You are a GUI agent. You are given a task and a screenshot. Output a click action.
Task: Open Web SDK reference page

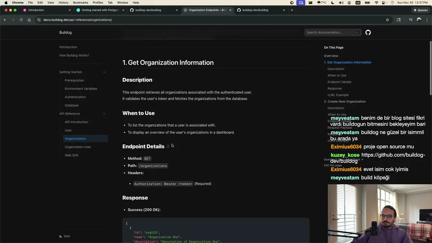(72, 155)
